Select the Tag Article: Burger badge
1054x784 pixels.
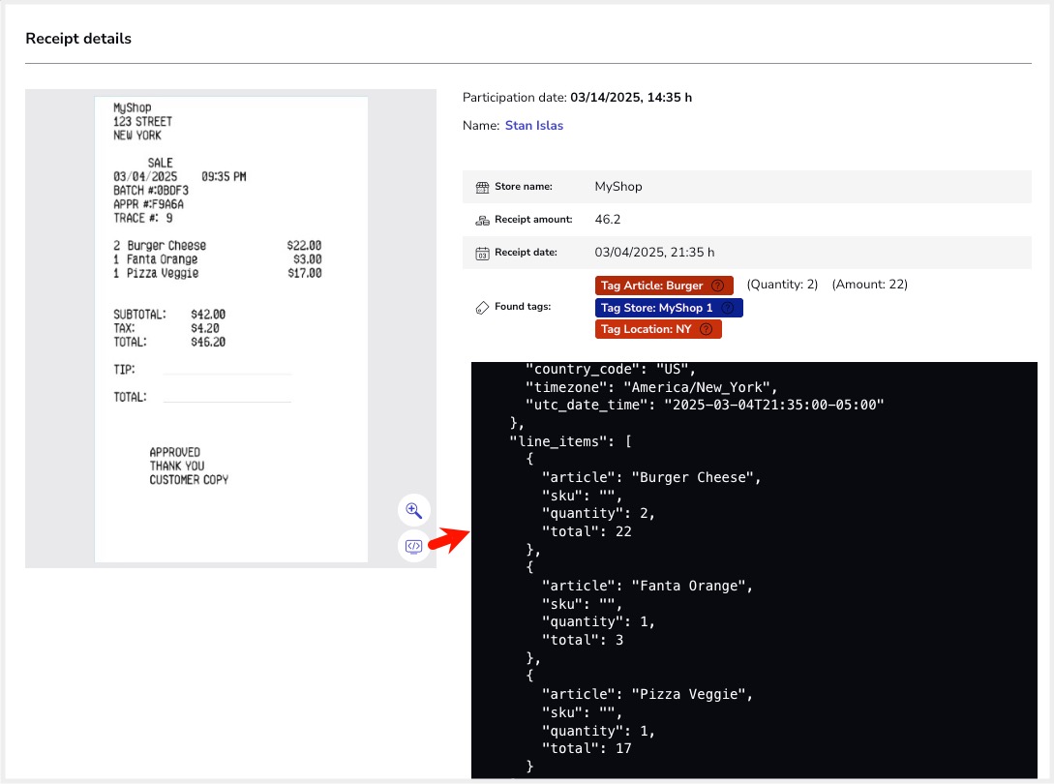click(652, 286)
